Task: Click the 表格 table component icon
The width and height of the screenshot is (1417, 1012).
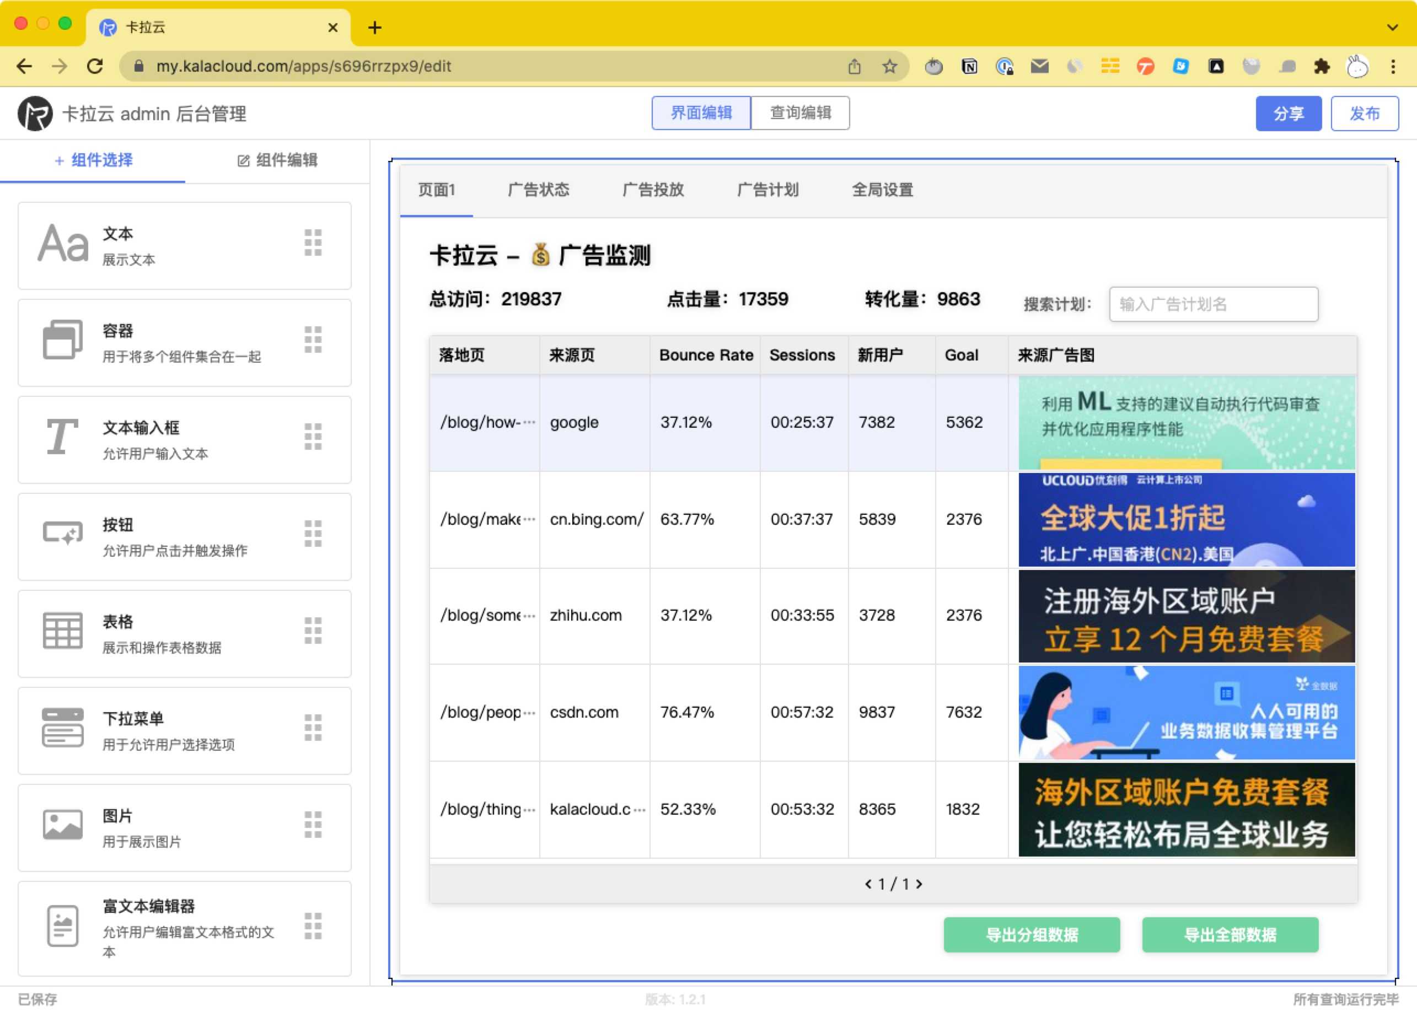Action: click(x=62, y=631)
